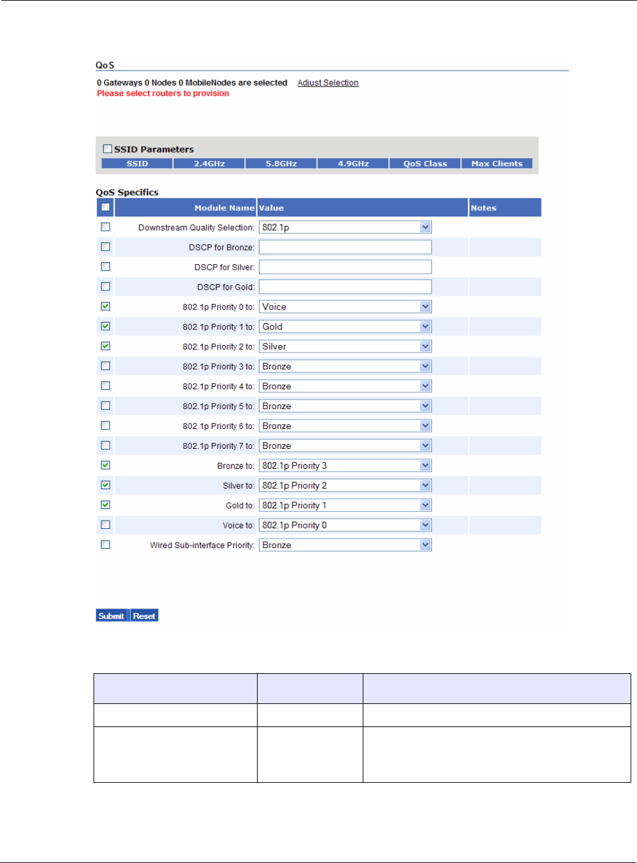Click the QoS Class column header
Viewport: 637px width, 863px height.
(x=425, y=163)
